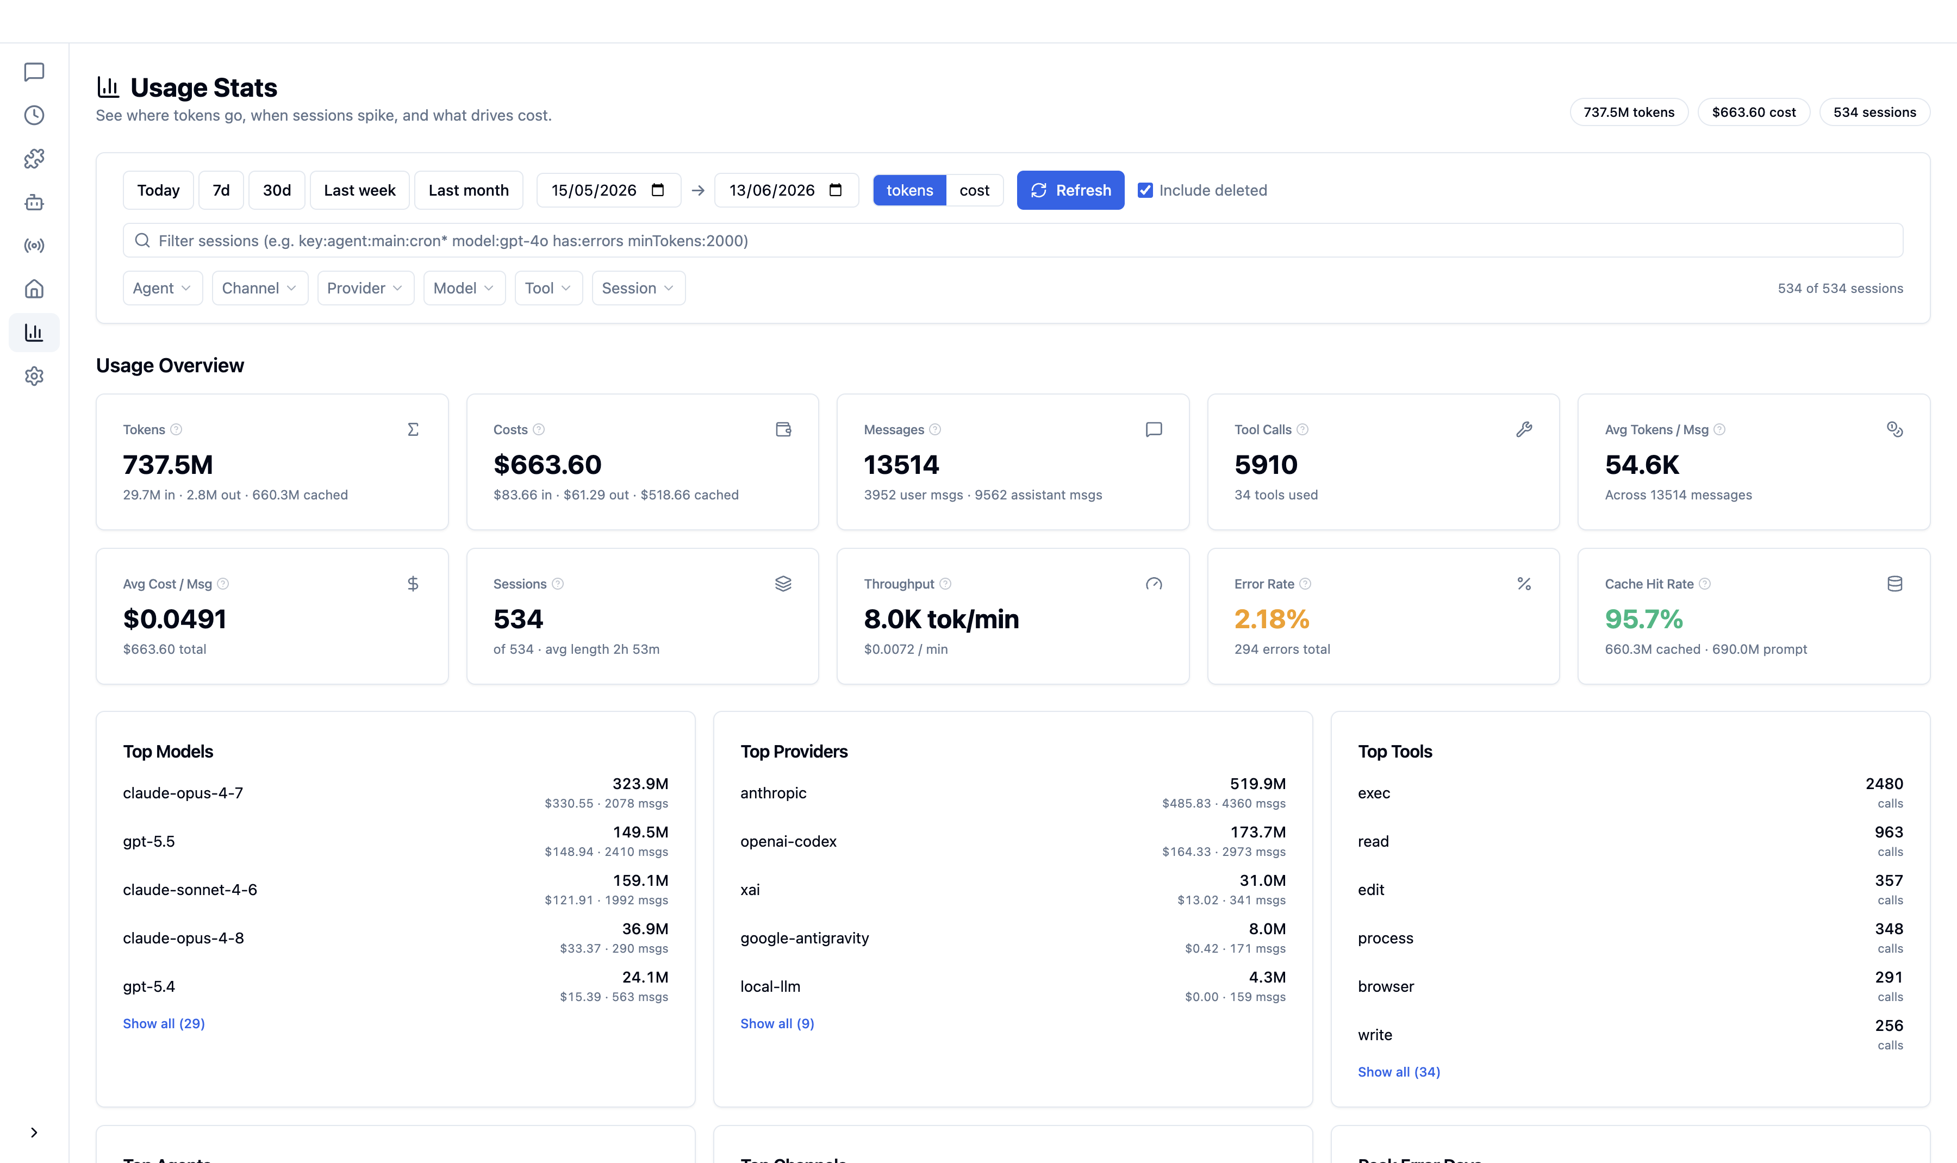Open the home icon in sidebar
The image size is (1957, 1163).
point(34,289)
